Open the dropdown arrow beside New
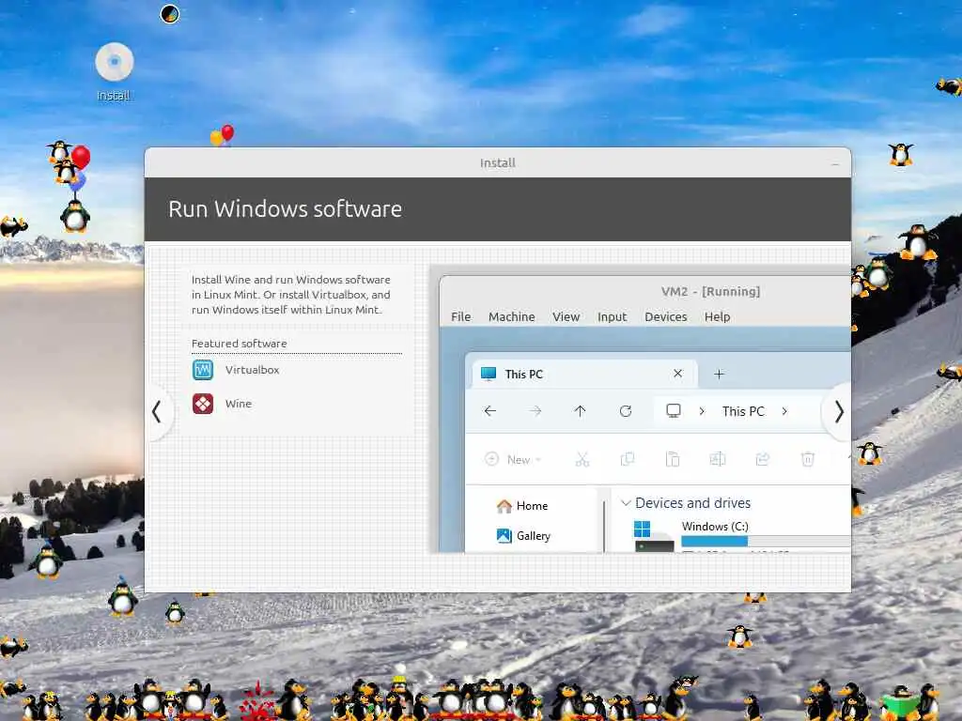 click(x=538, y=460)
